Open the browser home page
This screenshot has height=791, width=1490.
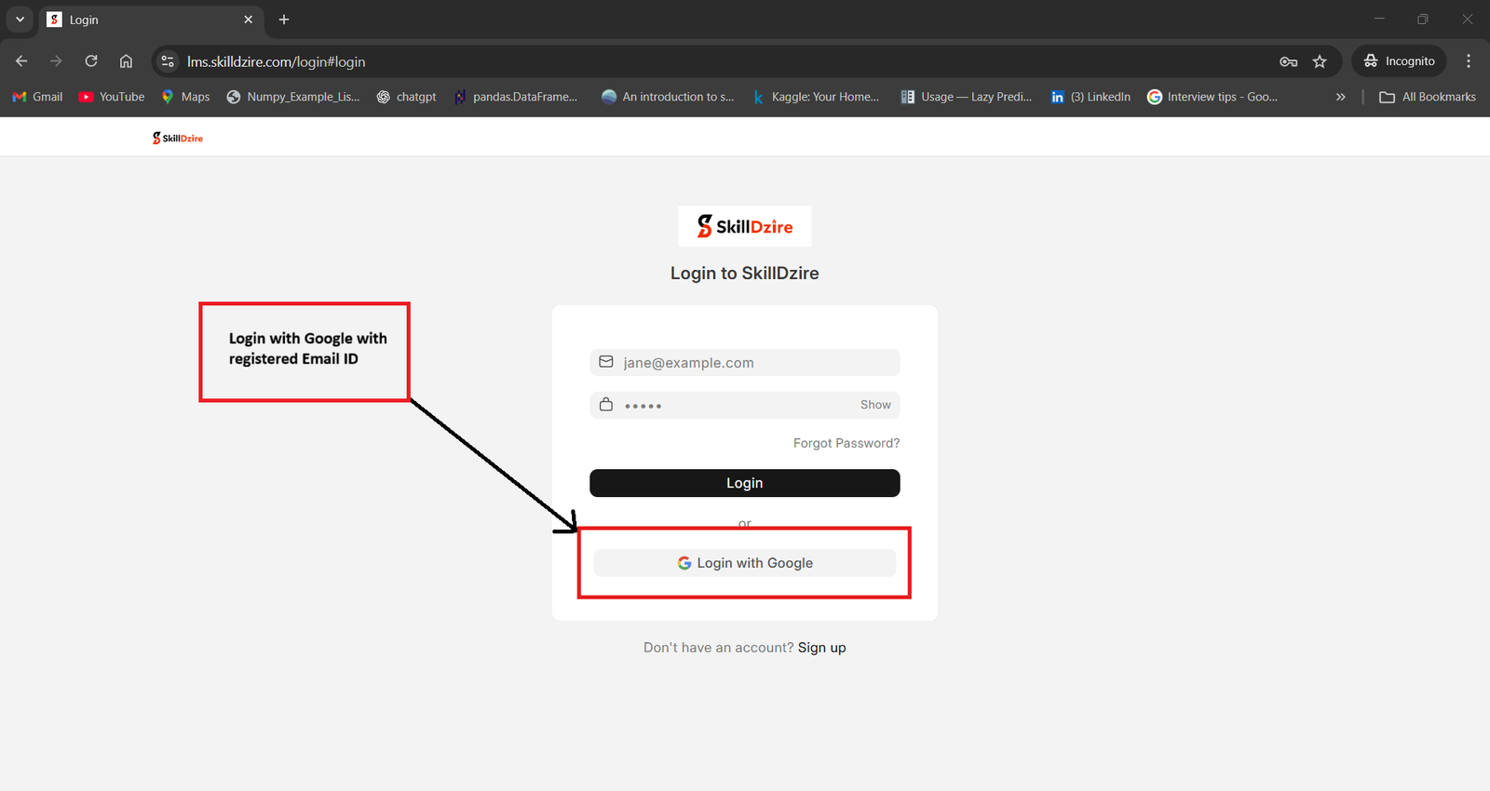(126, 61)
